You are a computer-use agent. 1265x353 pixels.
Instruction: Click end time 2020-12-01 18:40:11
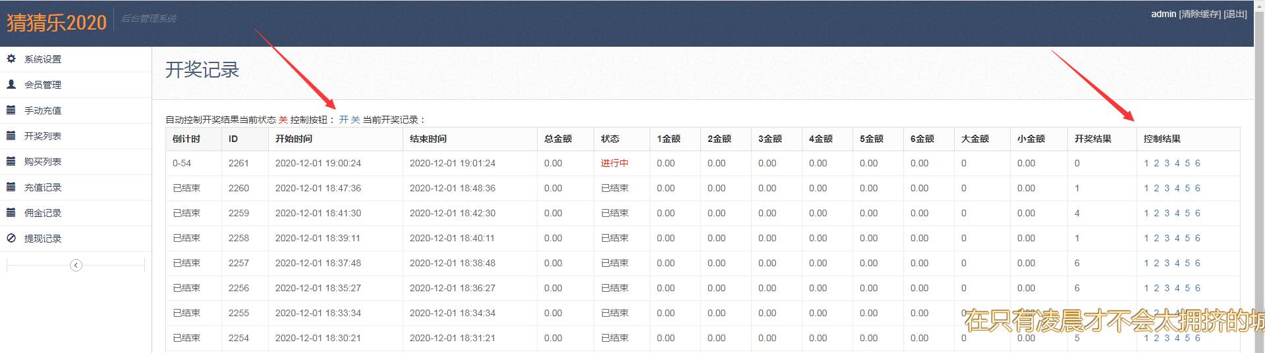pyautogui.click(x=452, y=238)
